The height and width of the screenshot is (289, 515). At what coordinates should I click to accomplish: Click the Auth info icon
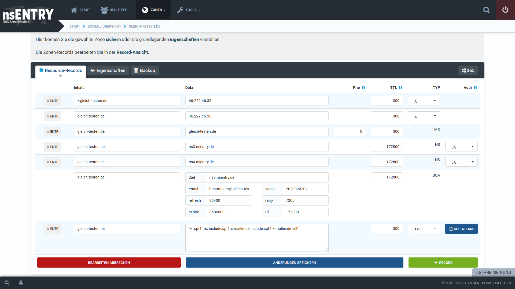(x=475, y=88)
